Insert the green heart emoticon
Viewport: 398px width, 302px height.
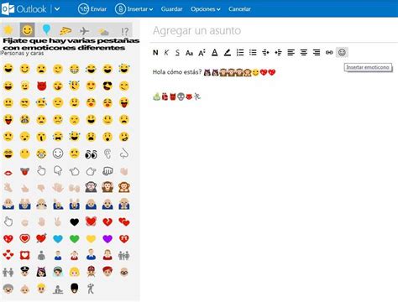click(75, 239)
